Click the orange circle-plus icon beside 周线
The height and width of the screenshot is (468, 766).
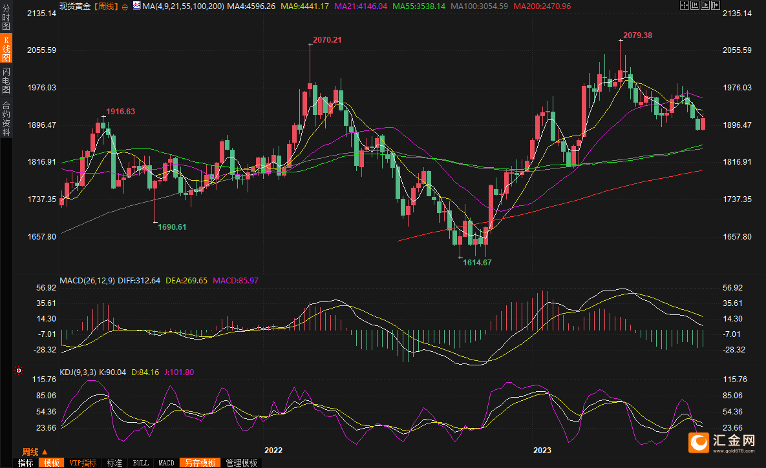coord(125,6)
